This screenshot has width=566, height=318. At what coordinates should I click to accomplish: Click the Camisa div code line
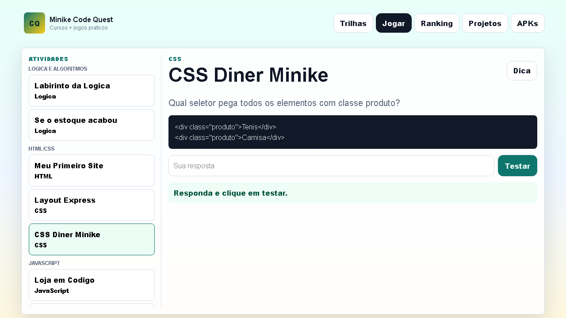229,137
